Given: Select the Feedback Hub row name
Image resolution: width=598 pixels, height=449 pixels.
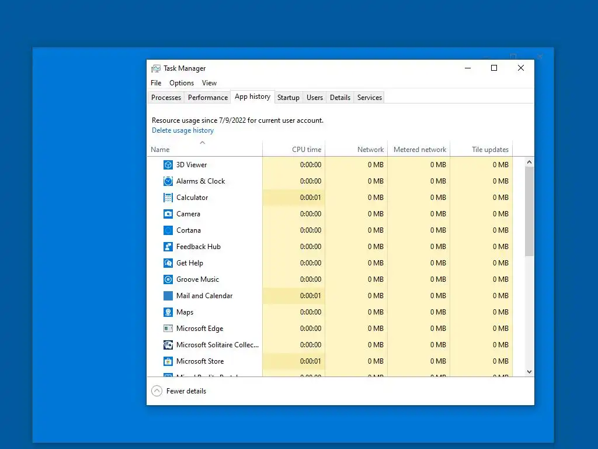Looking at the screenshot, I should [x=199, y=247].
